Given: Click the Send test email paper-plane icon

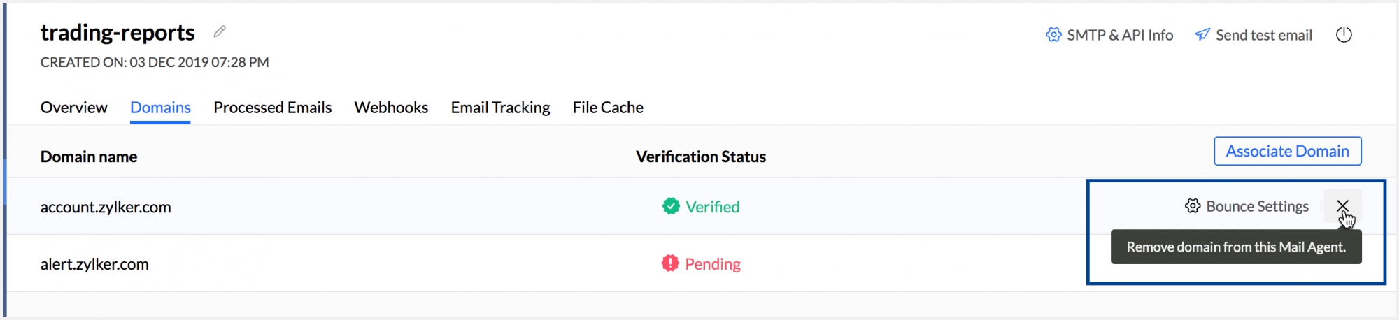Looking at the screenshot, I should 1202,35.
